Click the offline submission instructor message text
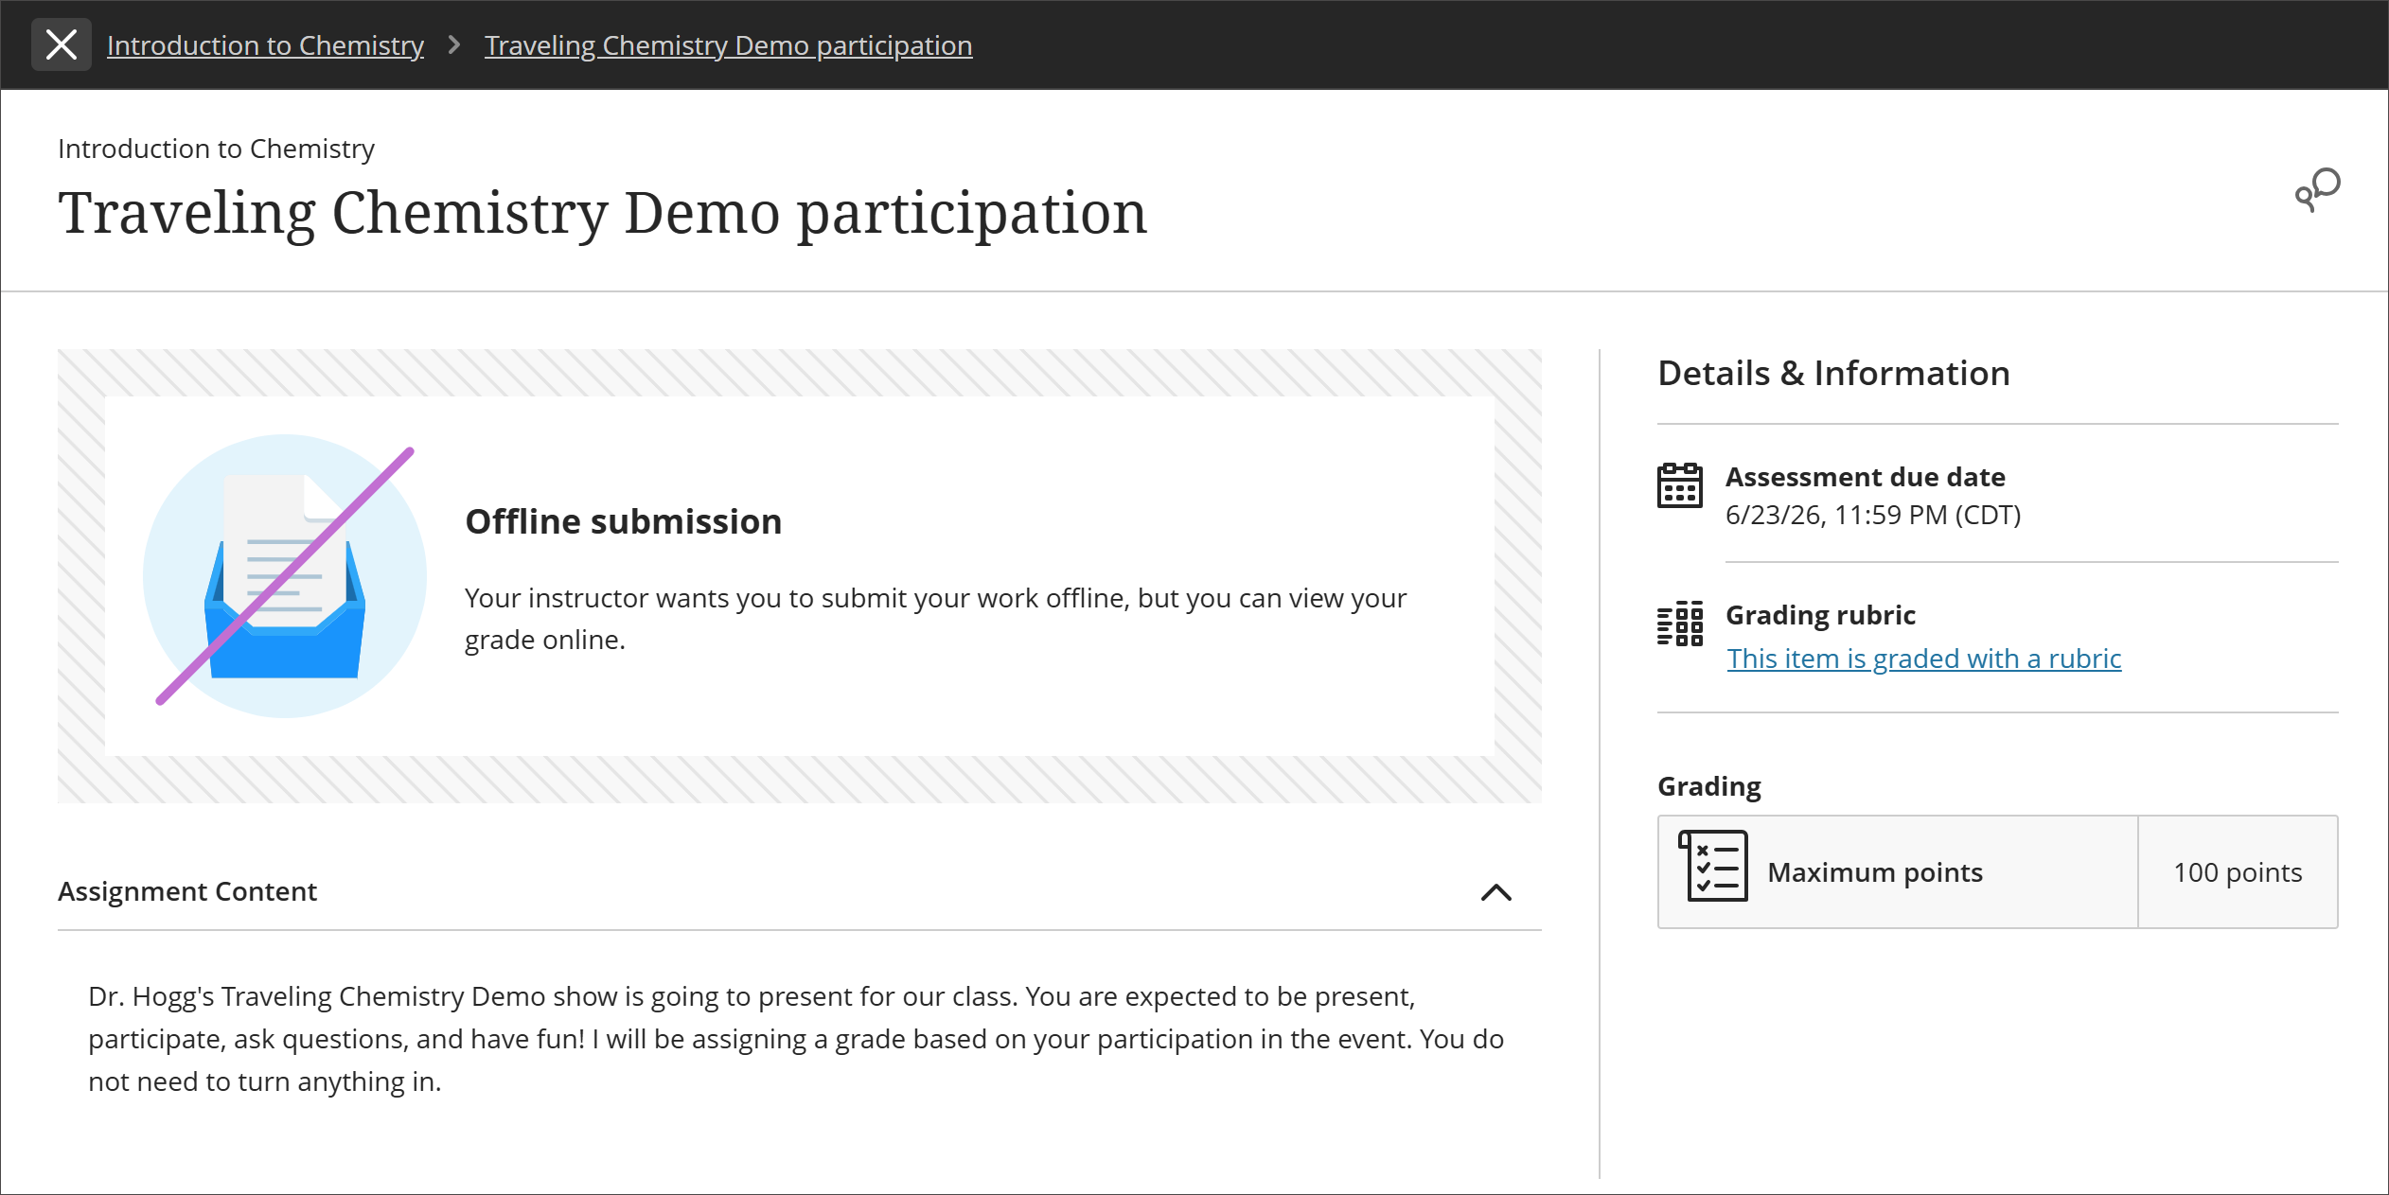 coord(935,619)
